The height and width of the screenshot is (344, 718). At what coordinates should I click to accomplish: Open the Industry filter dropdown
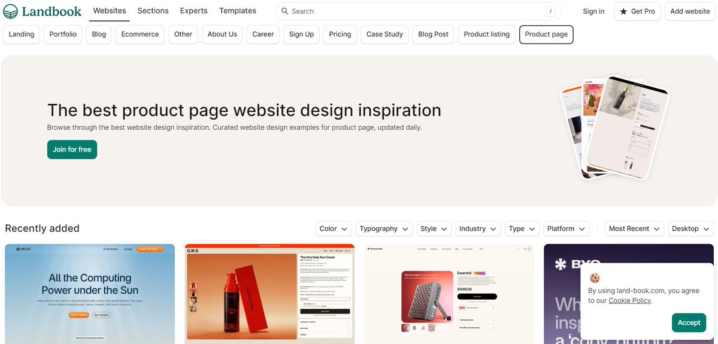(x=478, y=229)
